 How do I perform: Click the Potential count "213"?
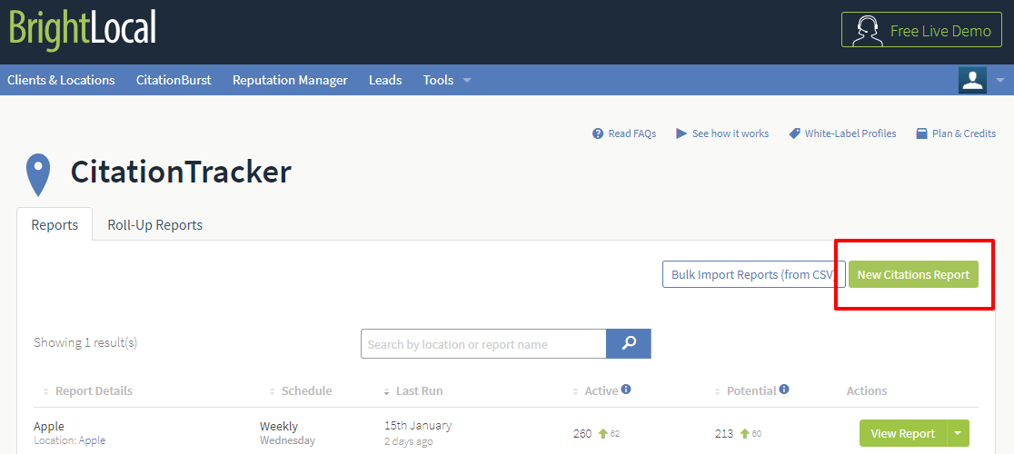point(724,433)
